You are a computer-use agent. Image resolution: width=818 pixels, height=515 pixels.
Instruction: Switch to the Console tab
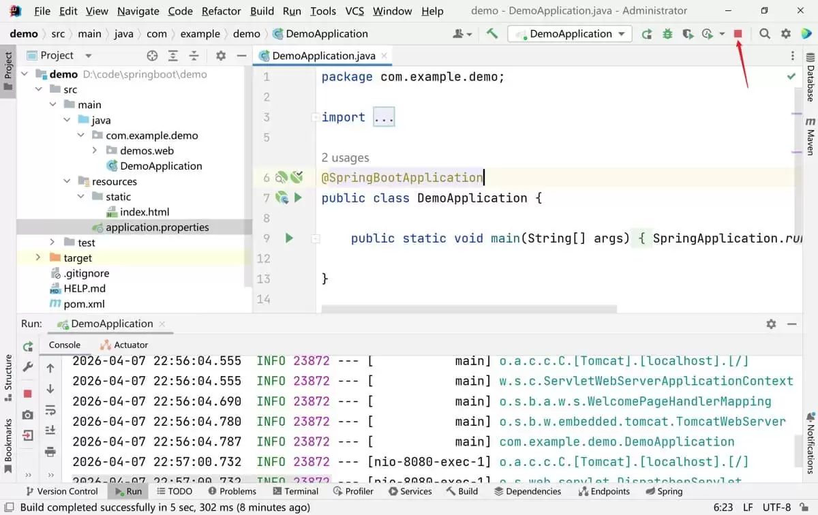65,345
